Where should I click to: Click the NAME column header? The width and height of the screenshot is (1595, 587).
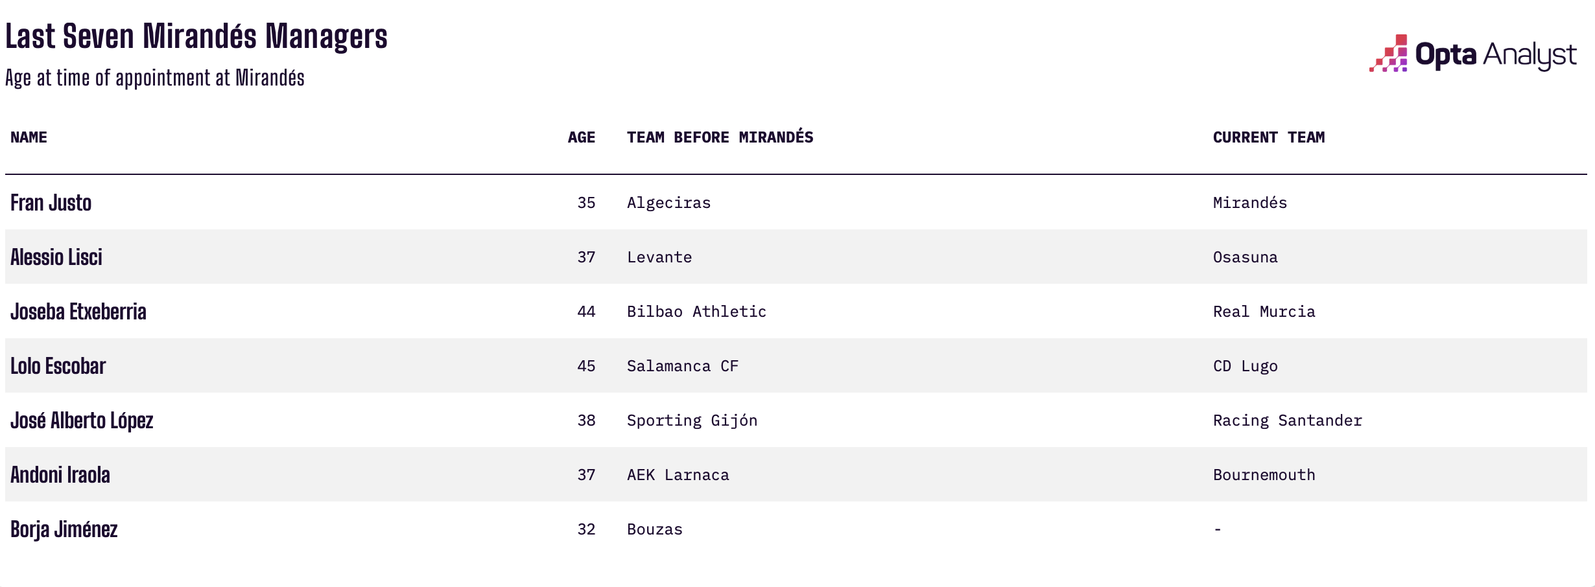point(29,137)
